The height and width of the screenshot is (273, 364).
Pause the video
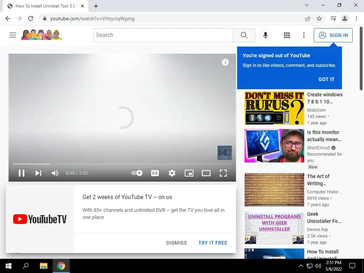coord(22,173)
